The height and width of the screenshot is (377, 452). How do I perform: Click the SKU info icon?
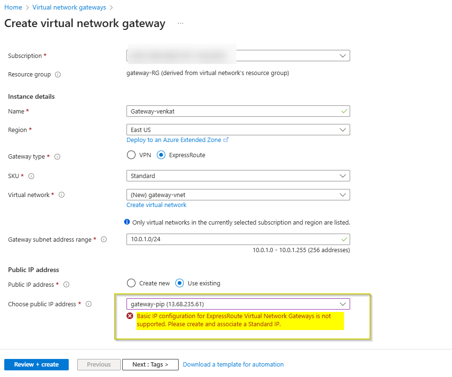coord(31,176)
